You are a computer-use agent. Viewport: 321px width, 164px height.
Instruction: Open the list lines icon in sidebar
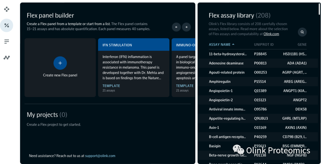pyautogui.click(x=7, y=42)
